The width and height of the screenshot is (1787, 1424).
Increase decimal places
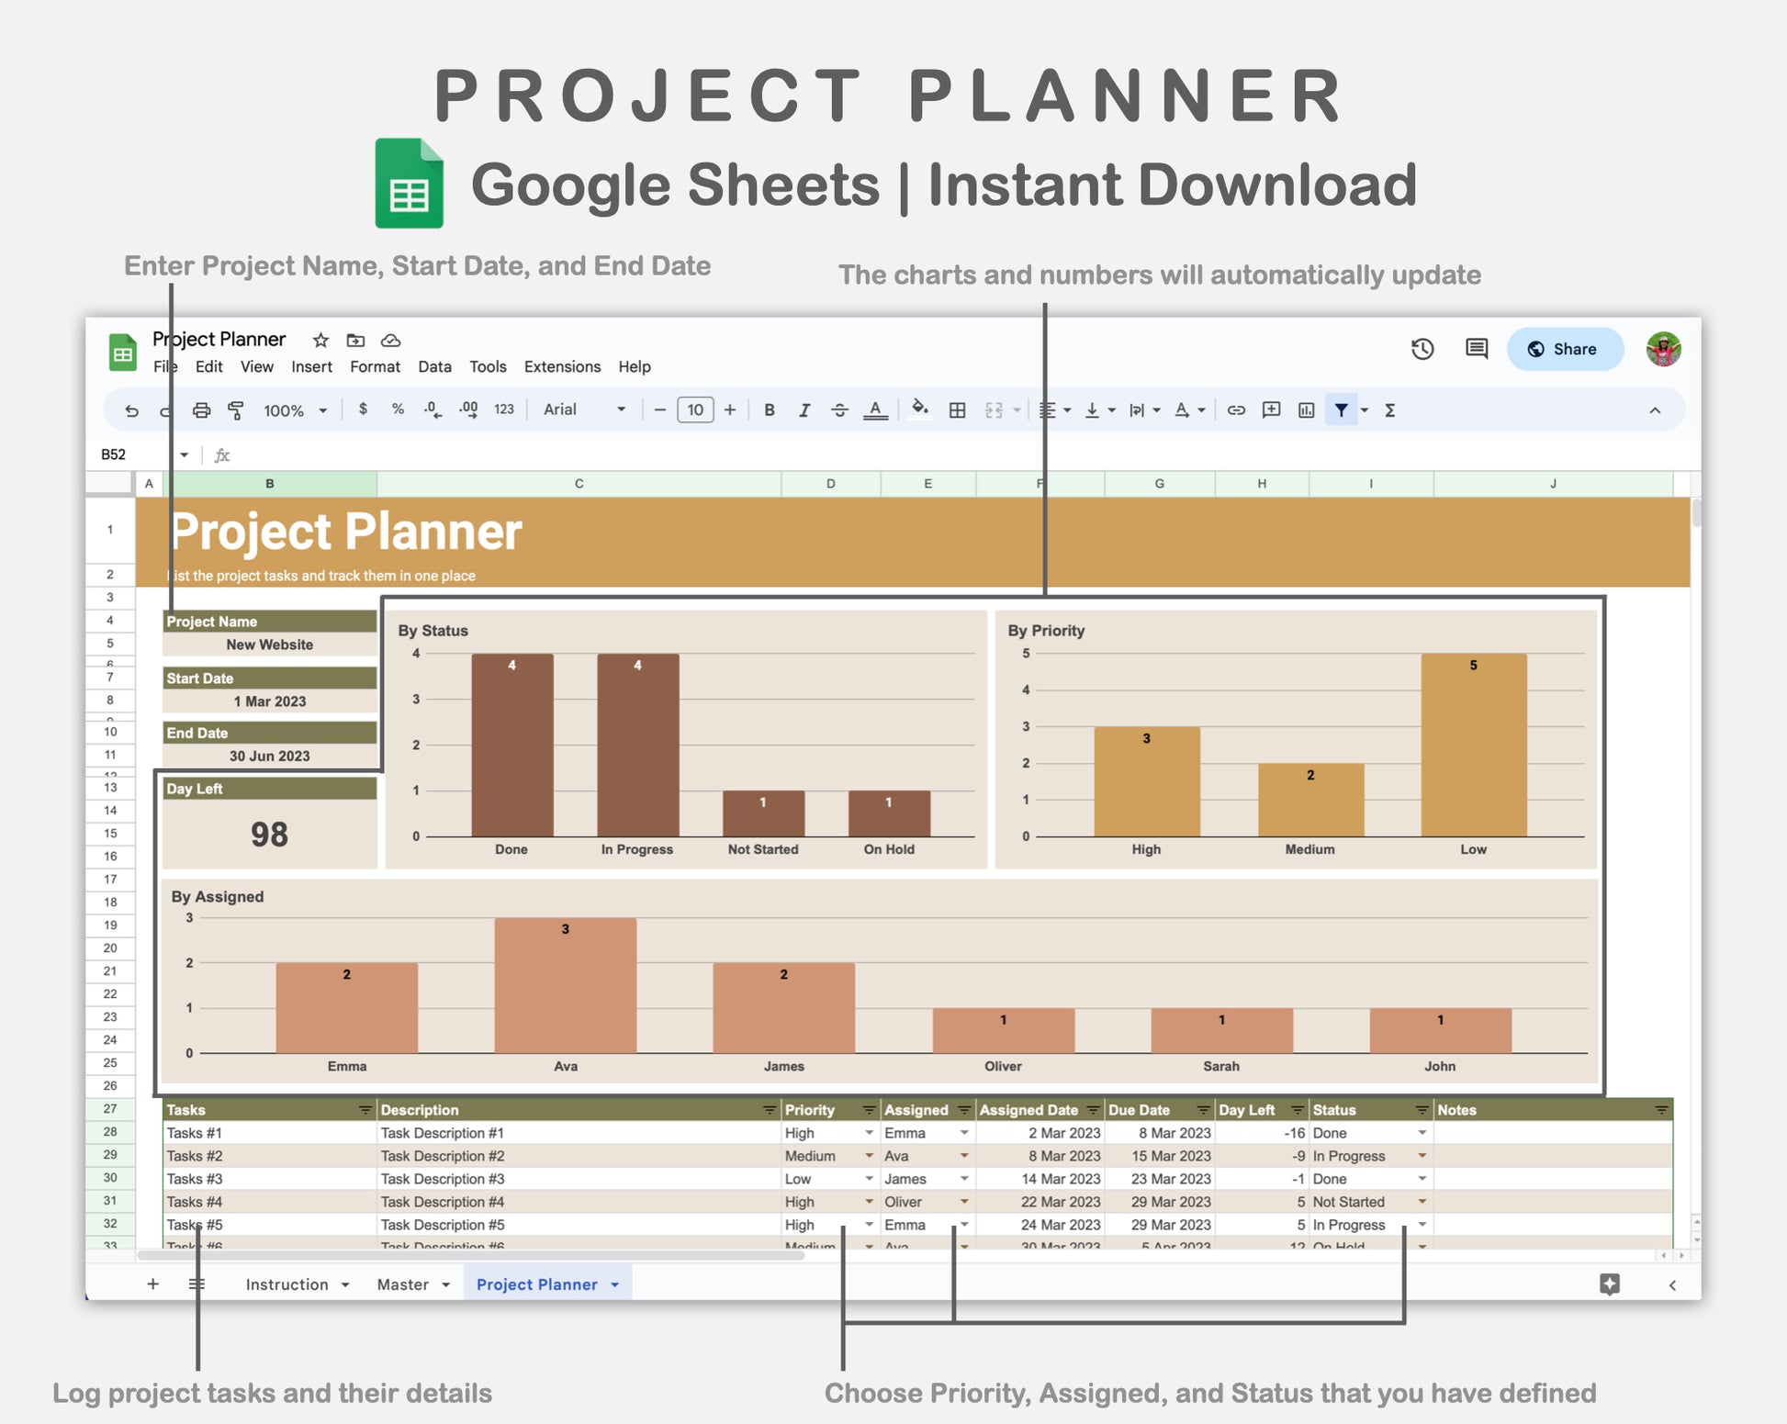point(468,409)
